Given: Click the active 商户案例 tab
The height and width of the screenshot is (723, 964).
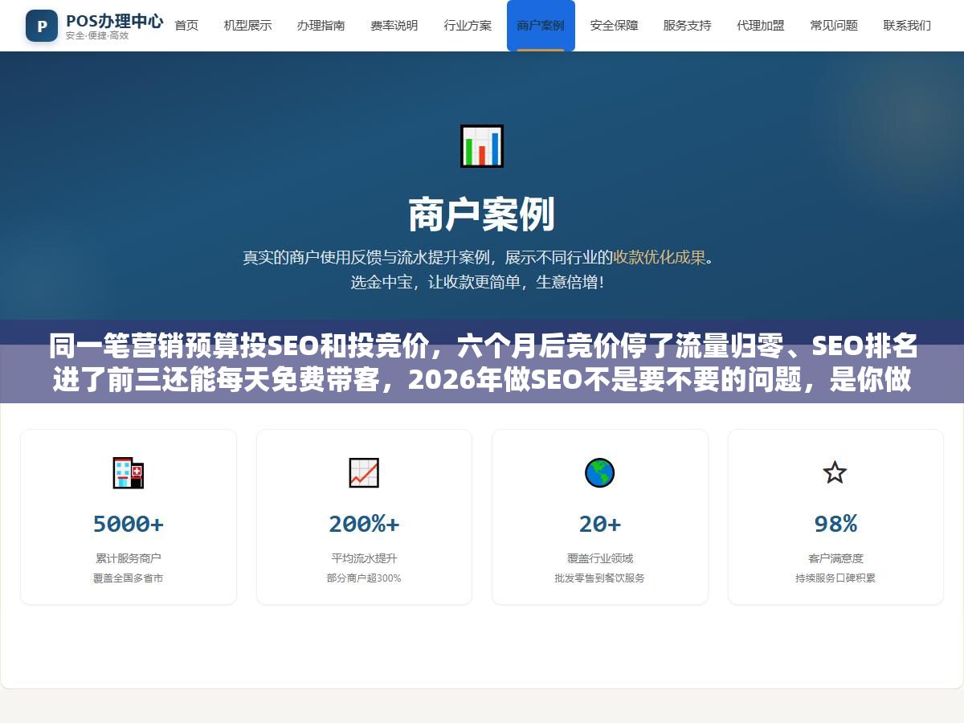Looking at the screenshot, I should (541, 26).
